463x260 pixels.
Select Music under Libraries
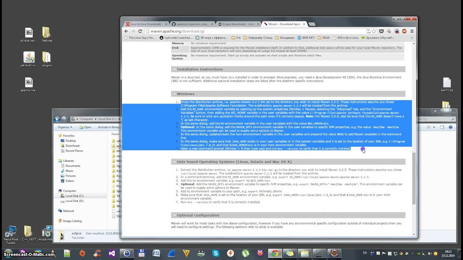[x=69, y=171]
